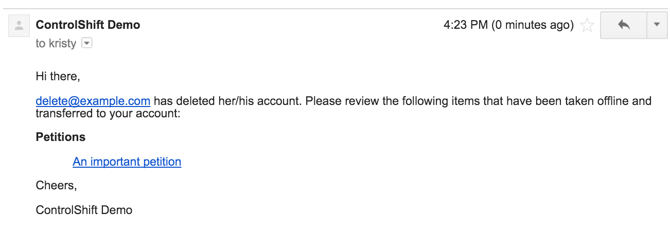Expand the show details arrow next to kristy
670x248 pixels.
coord(87,43)
